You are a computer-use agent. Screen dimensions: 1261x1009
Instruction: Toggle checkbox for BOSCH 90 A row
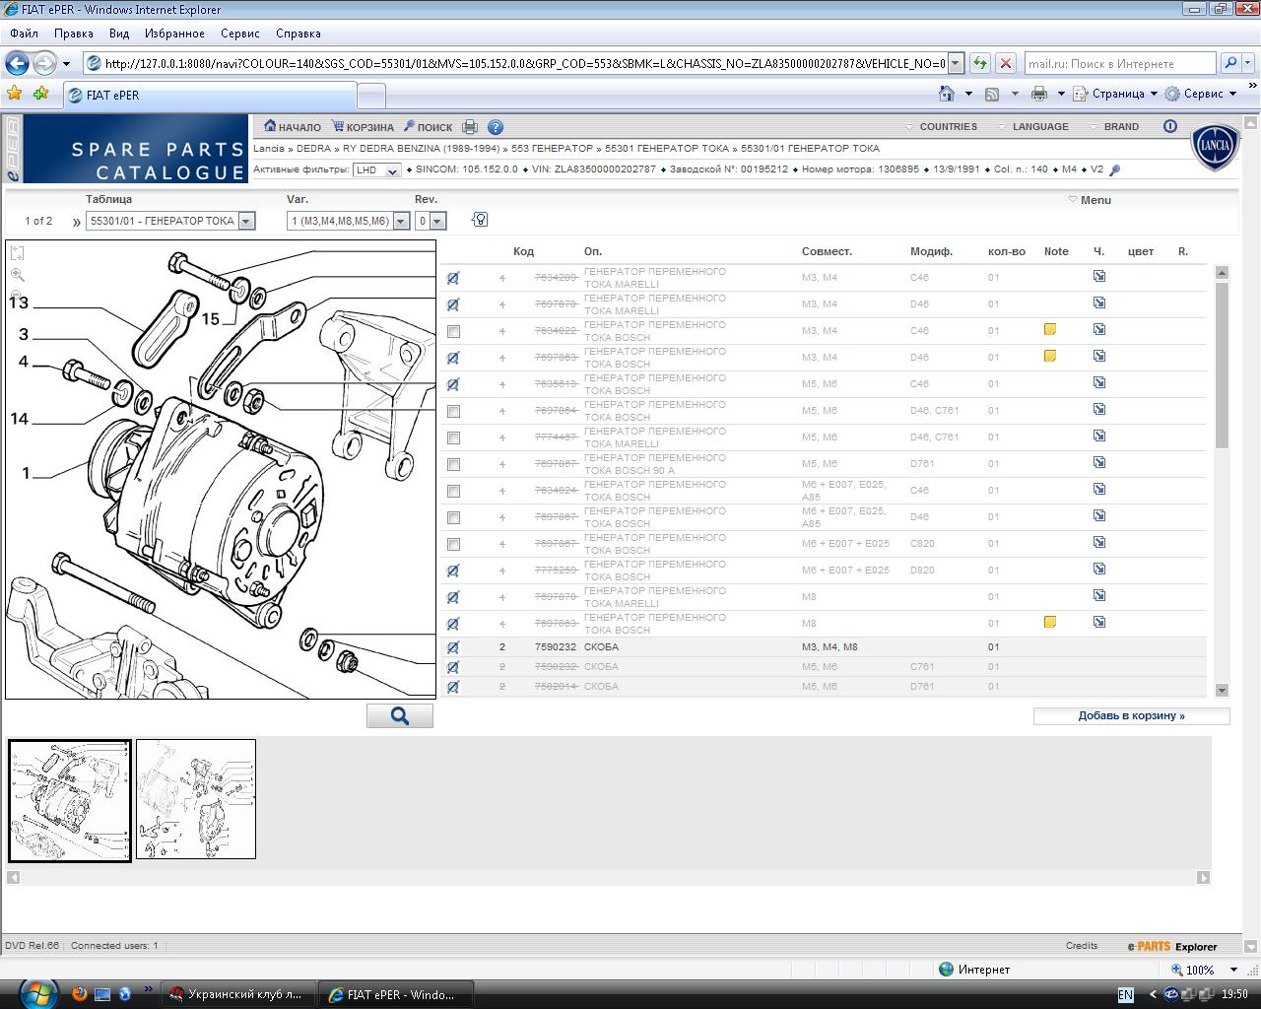coord(453,465)
